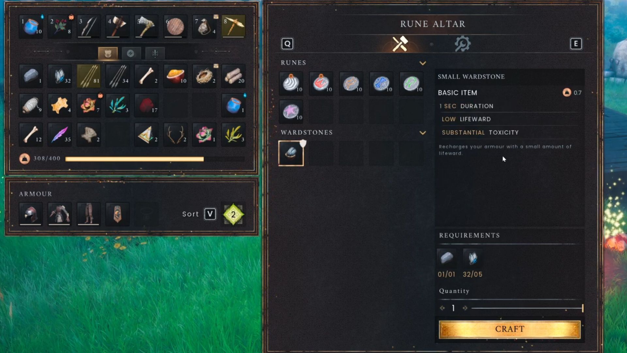Open the repair wrench gear tab
This screenshot has width=627, height=353.
click(x=462, y=44)
